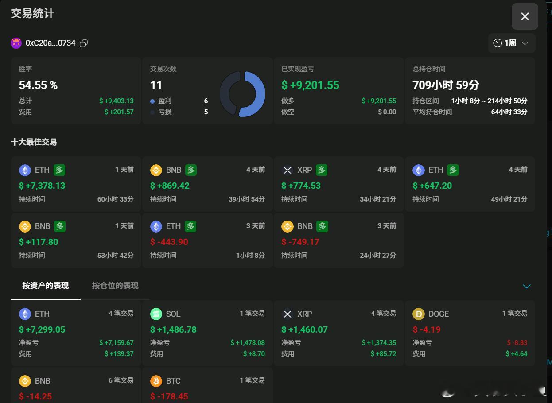Image resolution: width=552 pixels, height=403 pixels.
Task: Click BNB icon on +117.80 trade
Action: click(x=25, y=226)
